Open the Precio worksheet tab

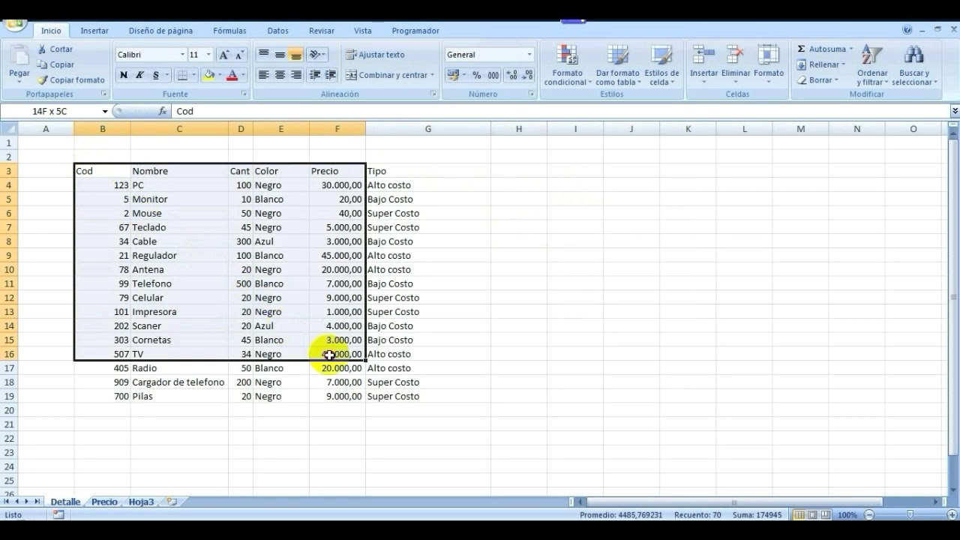(x=104, y=502)
